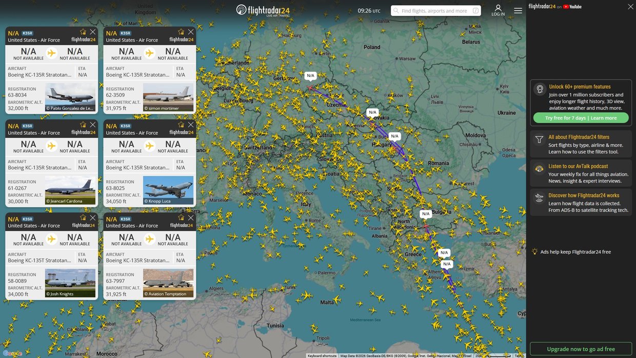Close the 63-8025 aircraft card
The image size is (636, 358).
(191, 125)
